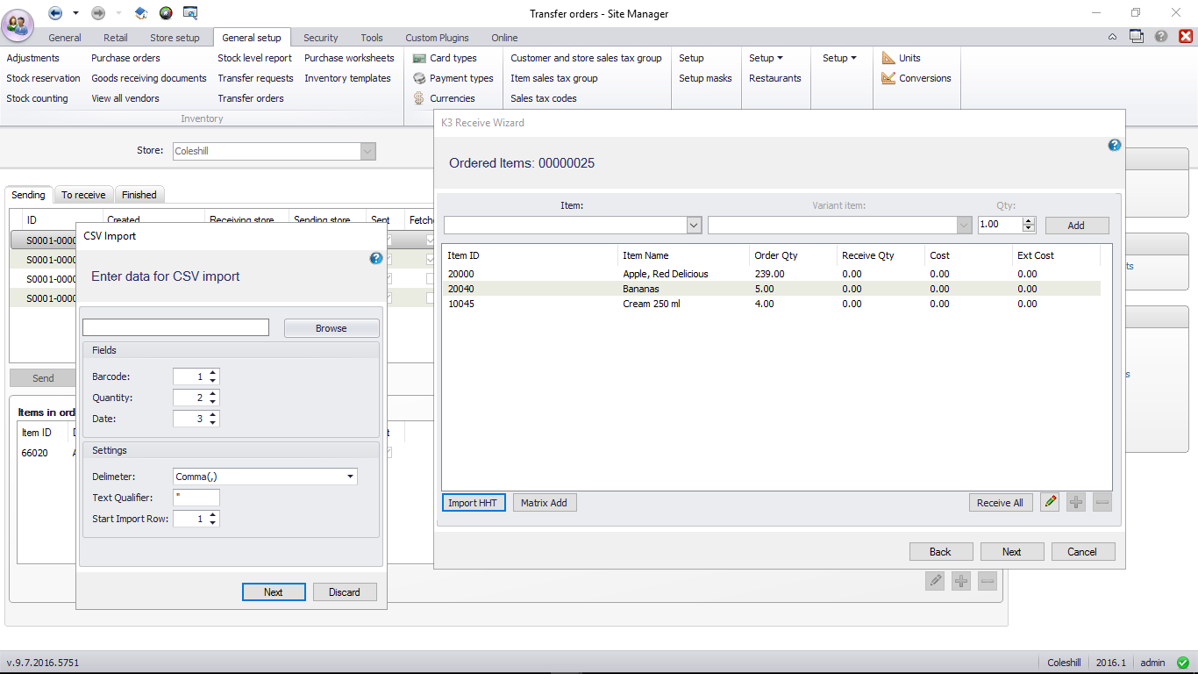1198x674 pixels.
Task: Open Conversions in the ribbon
Action: [x=924, y=78]
